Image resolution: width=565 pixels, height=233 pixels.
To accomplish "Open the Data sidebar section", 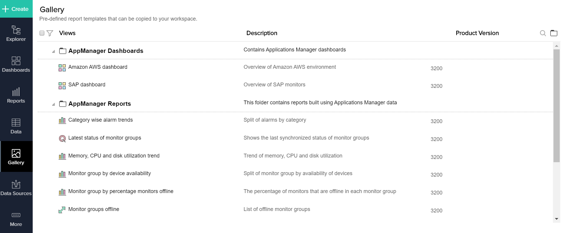I will (x=16, y=126).
